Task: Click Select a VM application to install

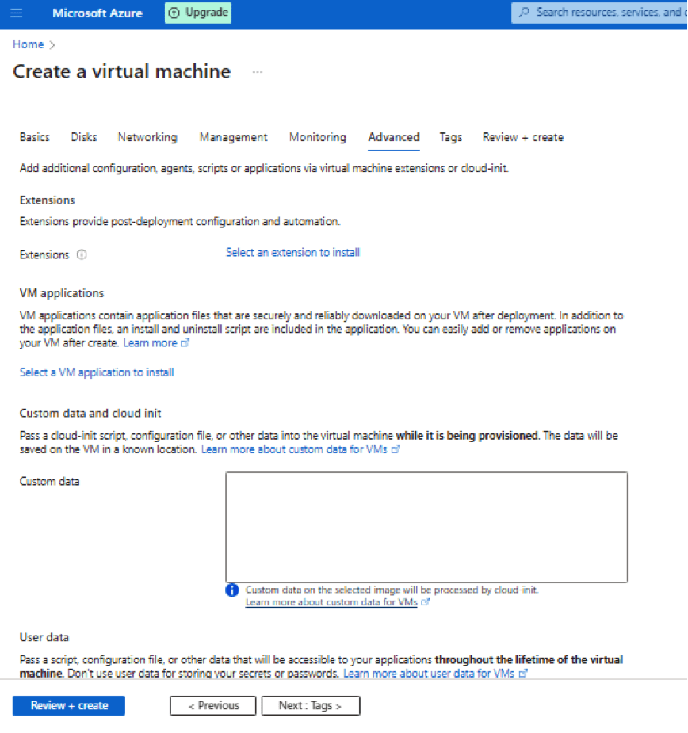Action: (97, 372)
